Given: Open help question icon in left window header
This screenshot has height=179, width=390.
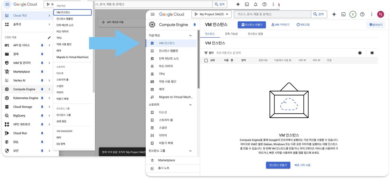Looking at the screenshot, I should coord(264,4).
